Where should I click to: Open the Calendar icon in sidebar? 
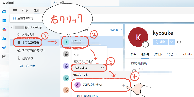[x=4, y=21]
